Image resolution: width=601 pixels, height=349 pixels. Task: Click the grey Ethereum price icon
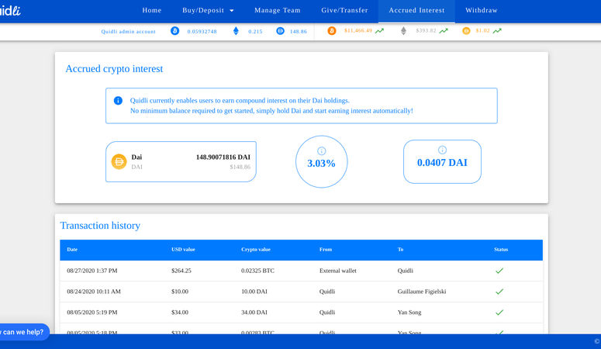point(403,31)
